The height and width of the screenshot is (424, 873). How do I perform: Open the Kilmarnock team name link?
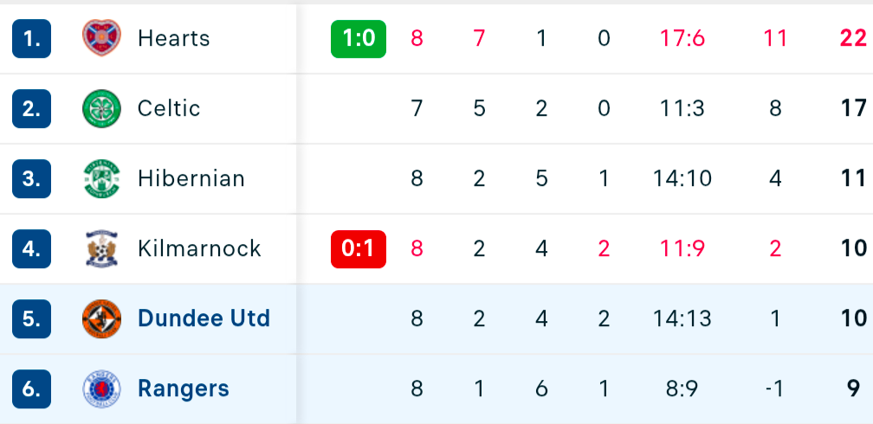click(x=199, y=248)
